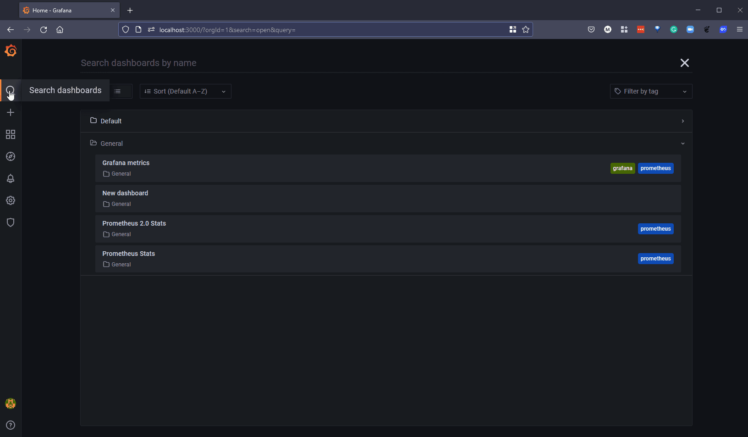Open the Sort (Default A–Z) dropdown
Image resolution: width=748 pixels, height=437 pixels.
pyautogui.click(x=185, y=91)
